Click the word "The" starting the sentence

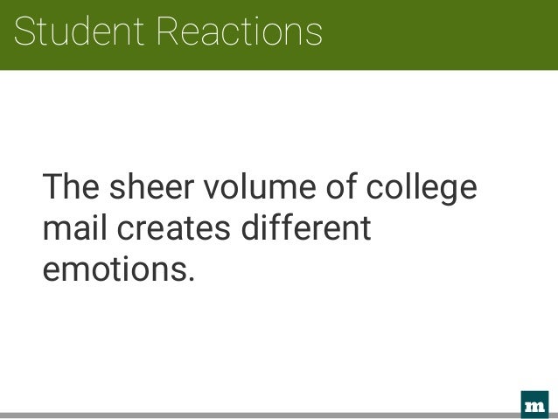[71, 186]
